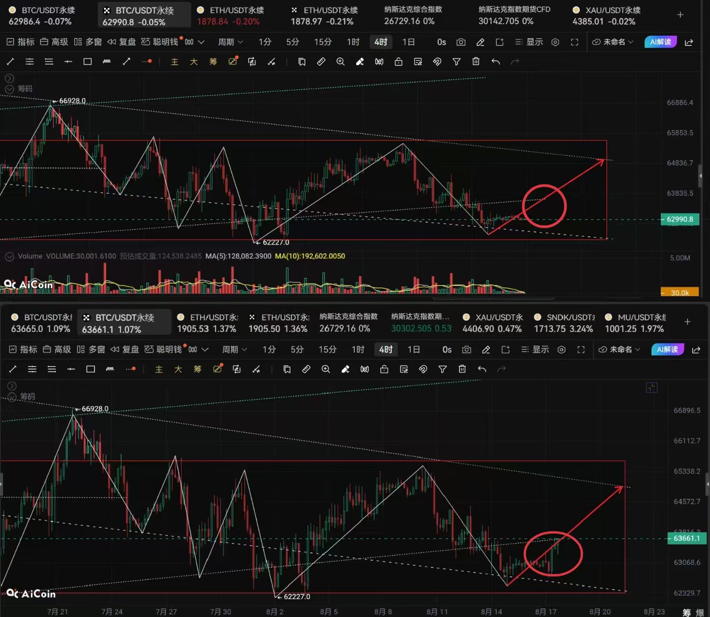
Task: Expand the 周期 dropdown in lower toolbar
Action: (234, 350)
